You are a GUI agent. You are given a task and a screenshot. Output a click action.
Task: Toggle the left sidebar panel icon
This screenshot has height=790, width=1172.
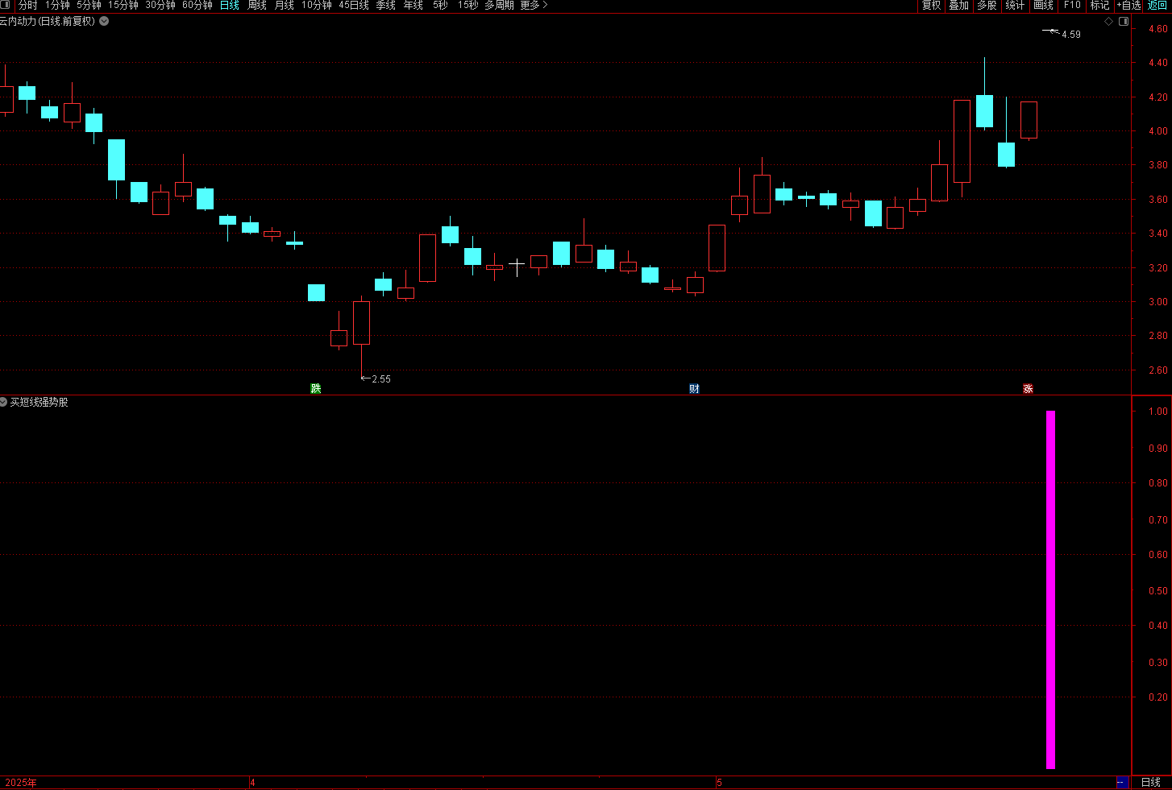click(x=5, y=5)
